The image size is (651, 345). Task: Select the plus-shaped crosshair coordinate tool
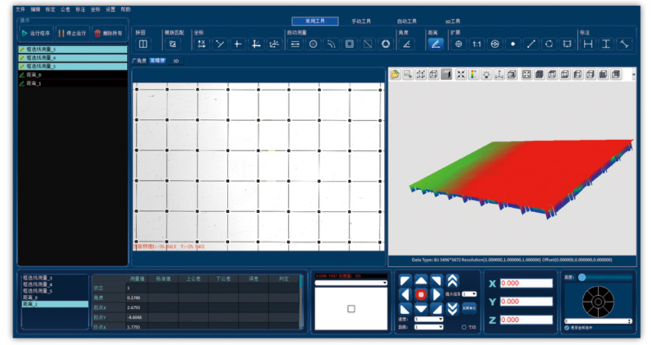(x=238, y=44)
